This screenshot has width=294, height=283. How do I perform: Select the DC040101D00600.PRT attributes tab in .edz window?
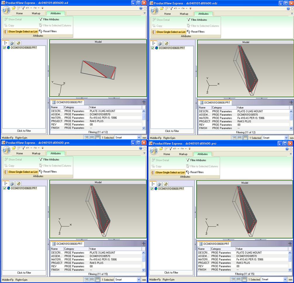pyautogui.click(x=215, y=103)
